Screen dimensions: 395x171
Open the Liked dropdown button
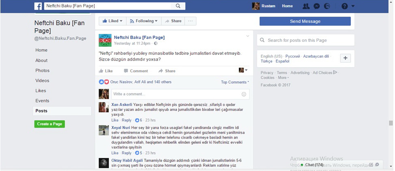coord(112,21)
